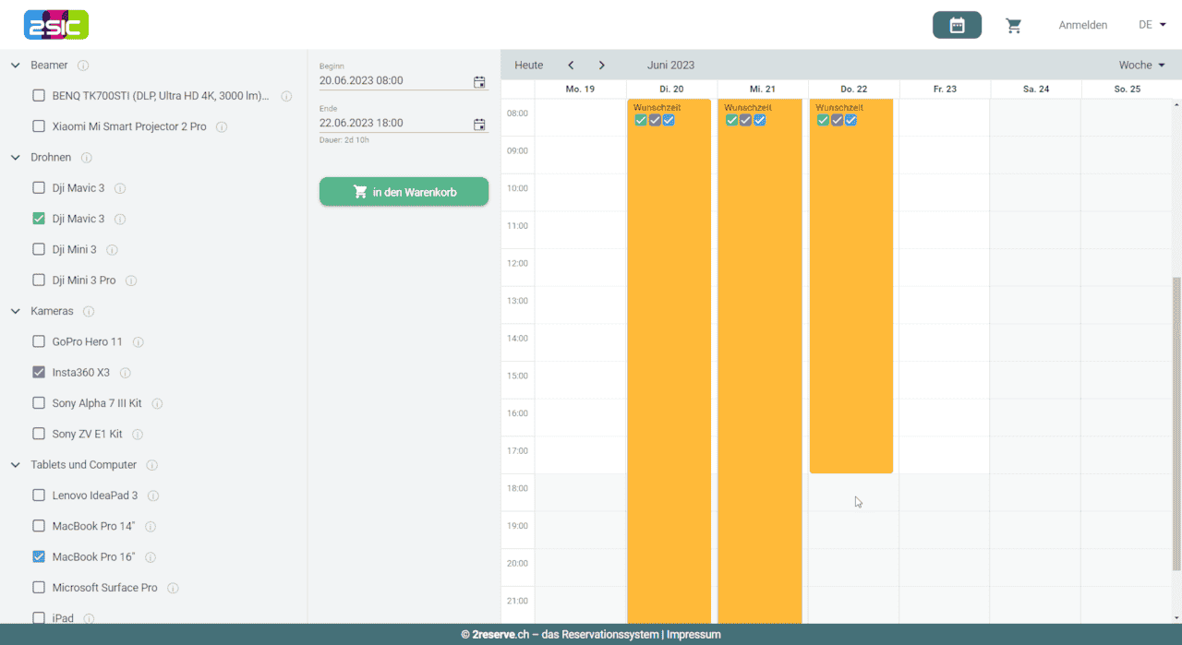
Task: Click Anmelden to log in
Action: click(1082, 26)
